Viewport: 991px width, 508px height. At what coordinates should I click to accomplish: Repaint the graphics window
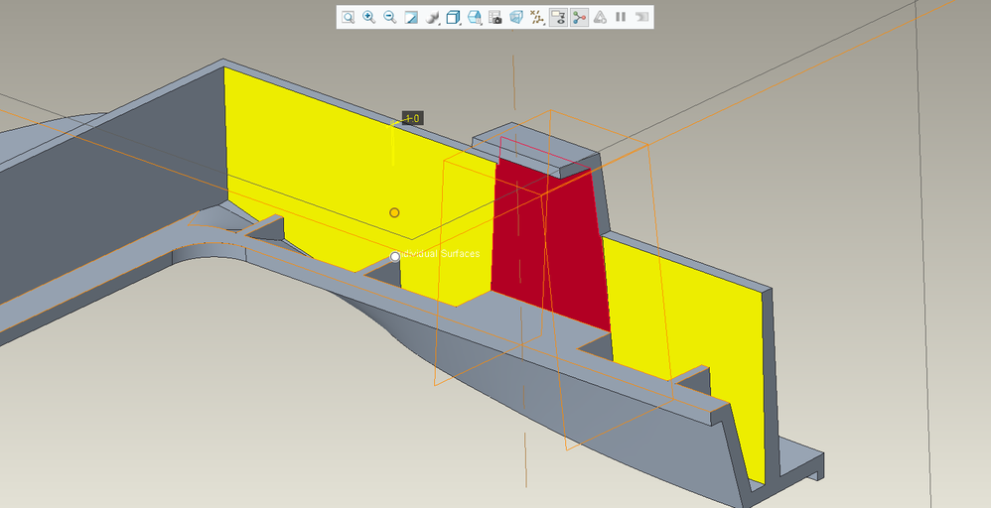tap(411, 17)
